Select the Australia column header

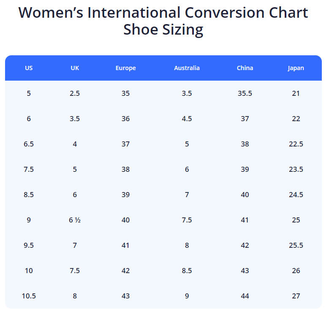(187, 68)
